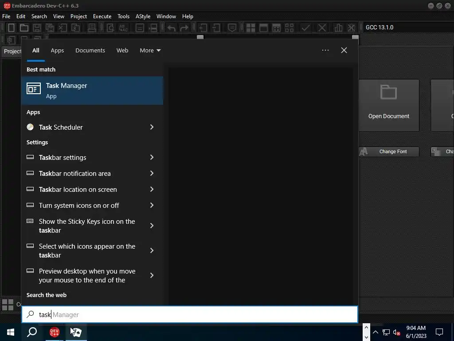Switch to the Apps search tab

coord(57,51)
